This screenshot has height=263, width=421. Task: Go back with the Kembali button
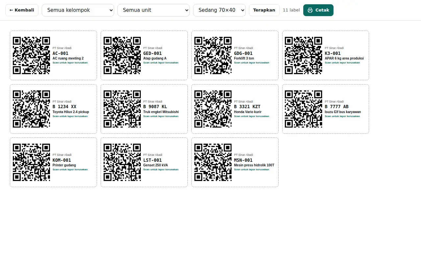point(22,10)
